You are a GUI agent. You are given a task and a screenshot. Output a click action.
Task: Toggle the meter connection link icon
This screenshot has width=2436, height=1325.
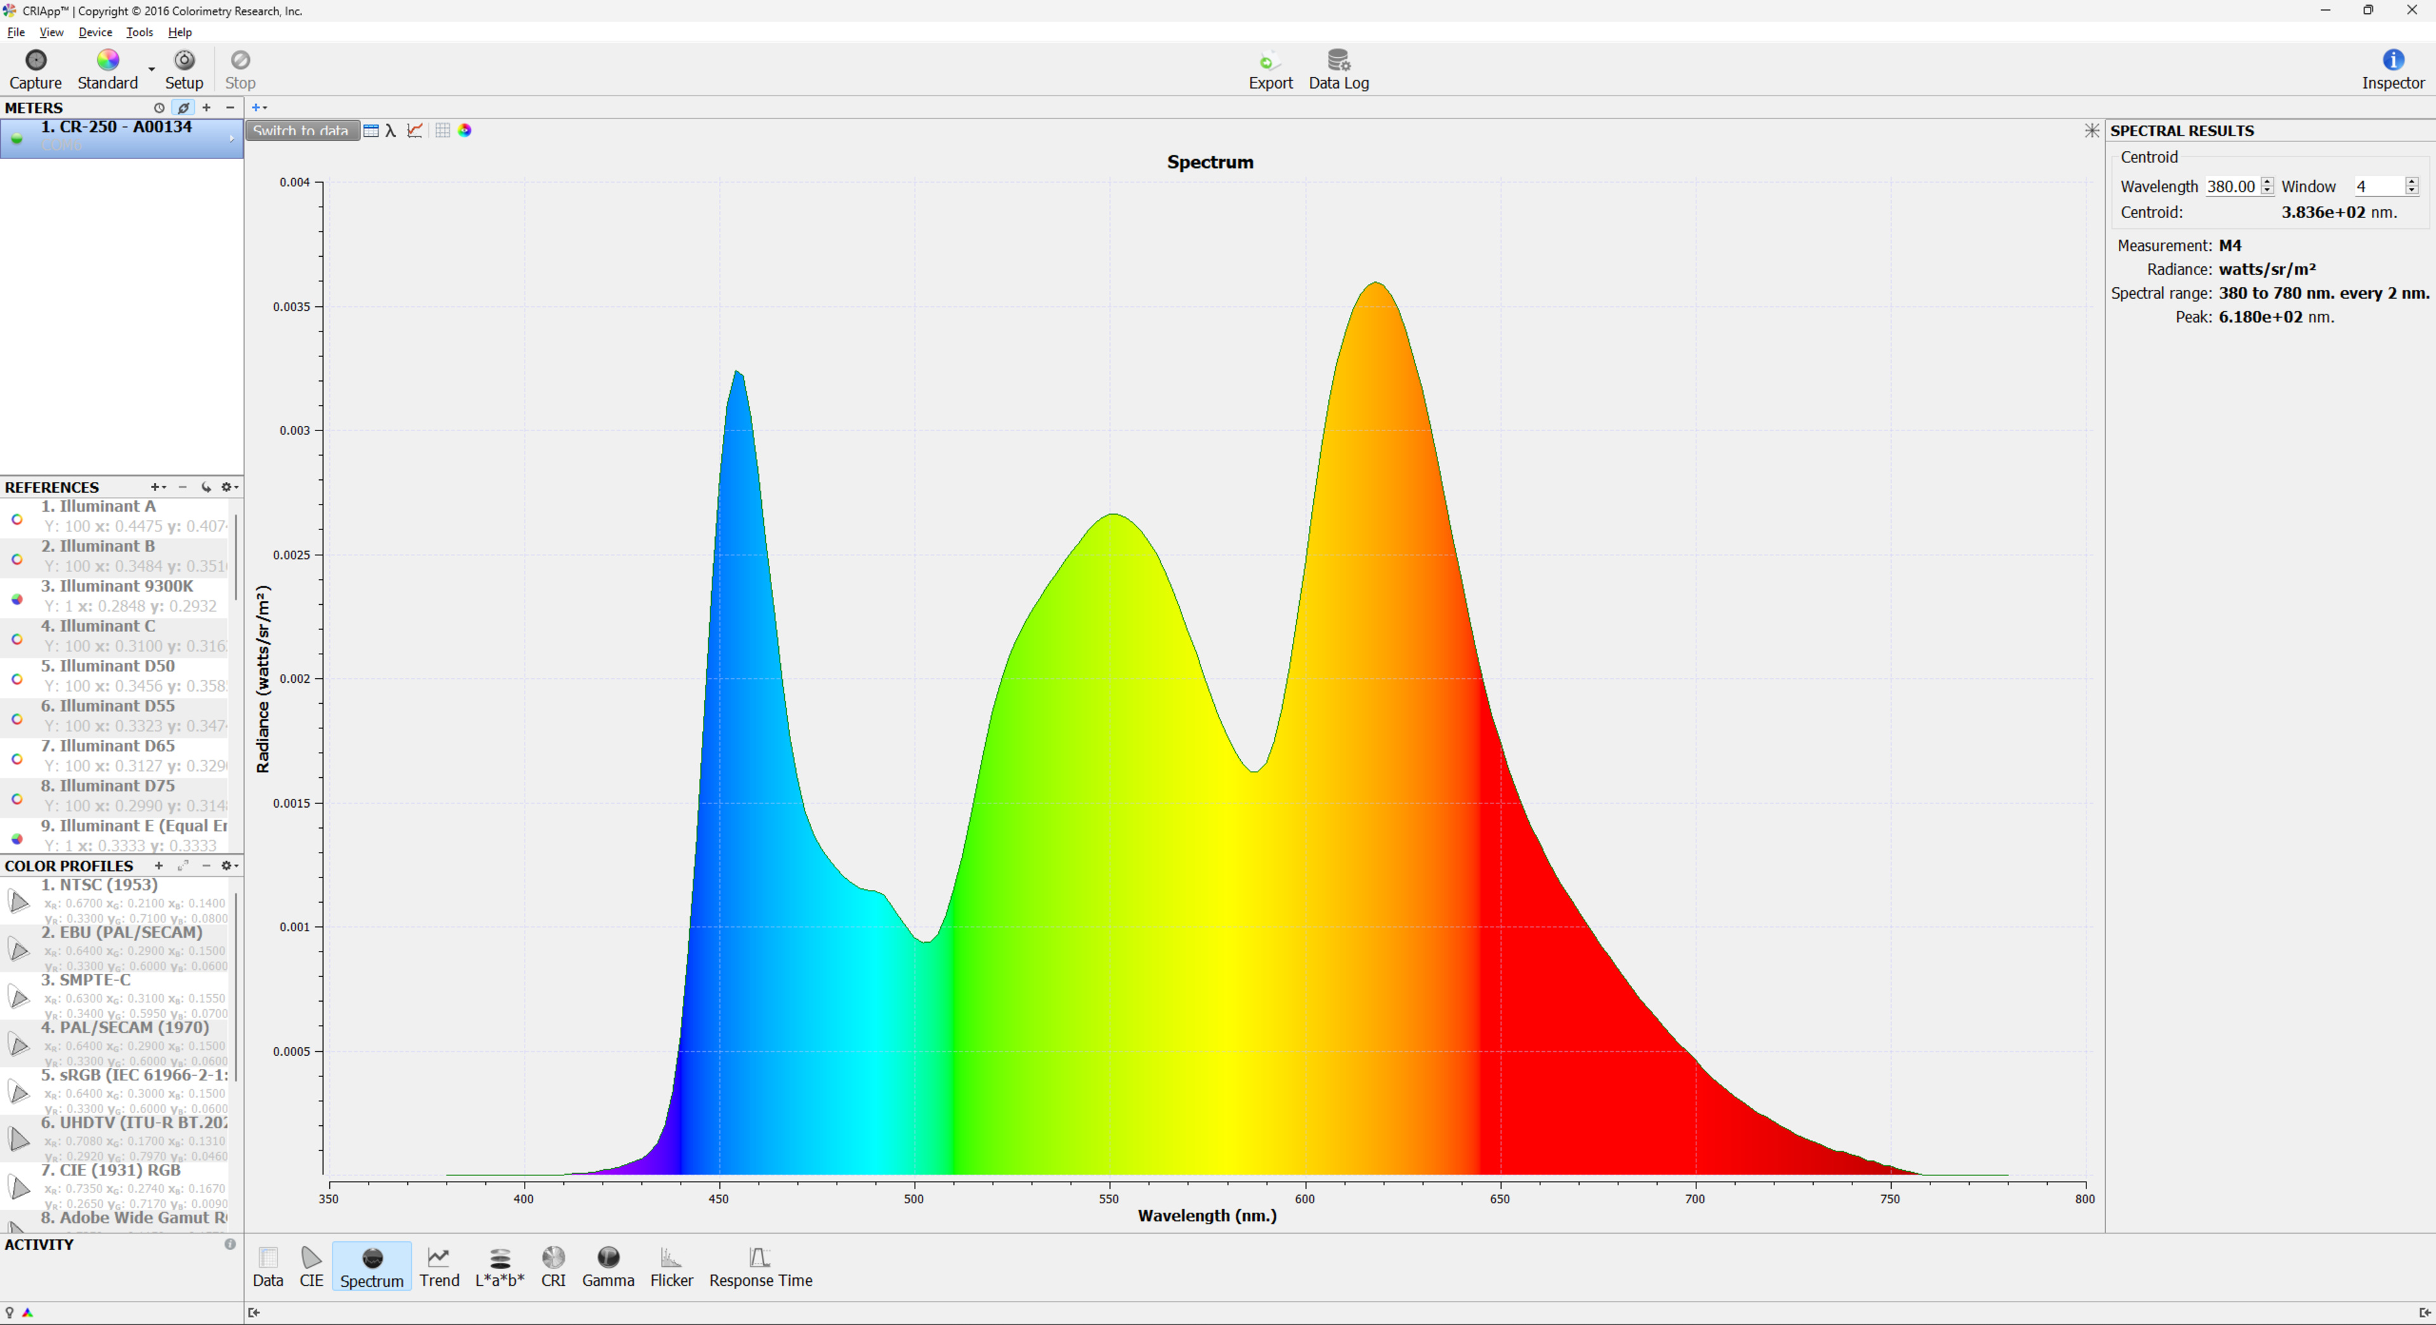183,108
